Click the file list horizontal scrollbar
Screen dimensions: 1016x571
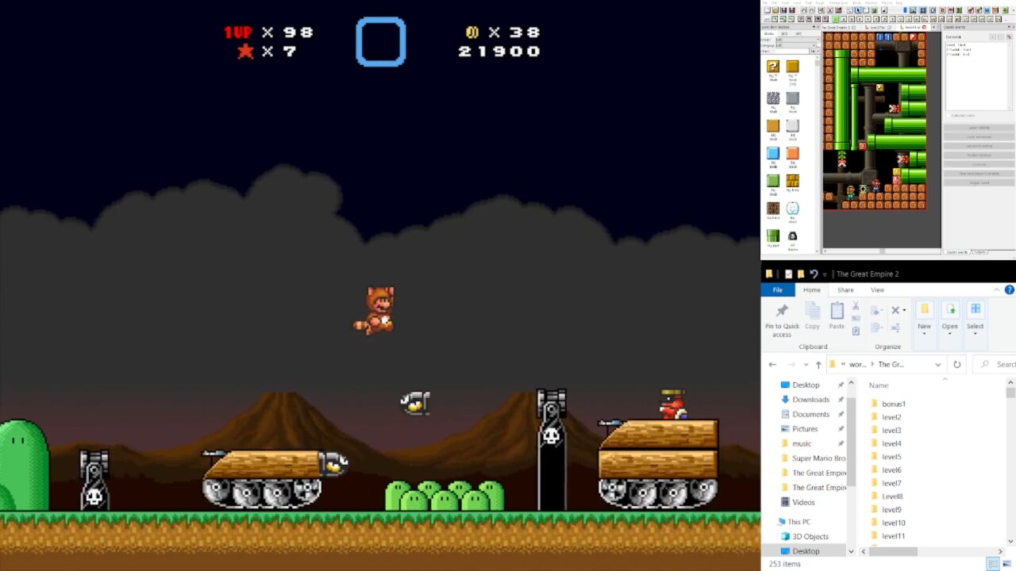click(x=893, y=551)
